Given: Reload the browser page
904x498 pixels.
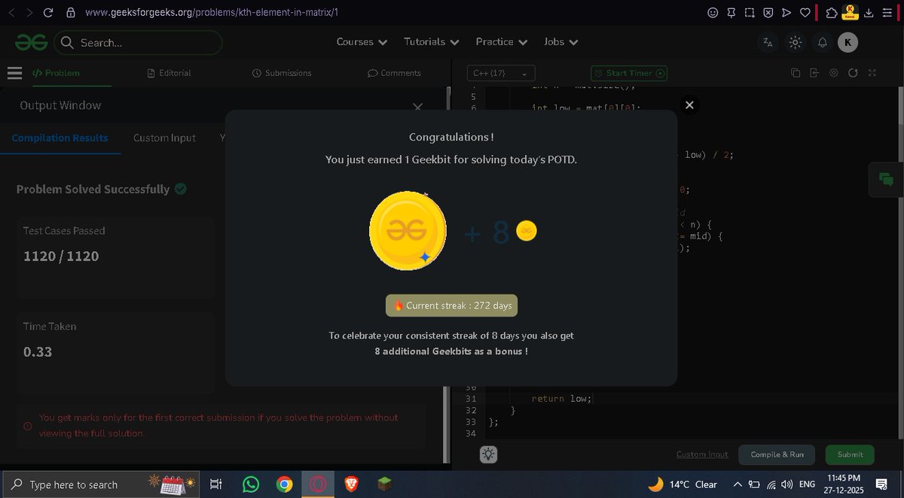Looking at the screenshot, I should pos(48,13).
